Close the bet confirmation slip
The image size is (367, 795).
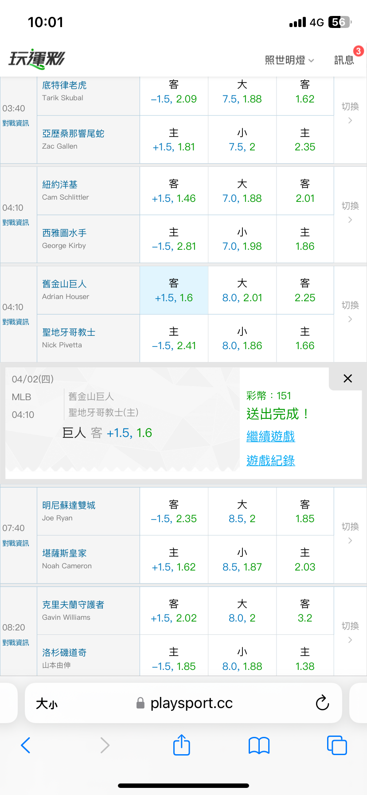point(347,378)
